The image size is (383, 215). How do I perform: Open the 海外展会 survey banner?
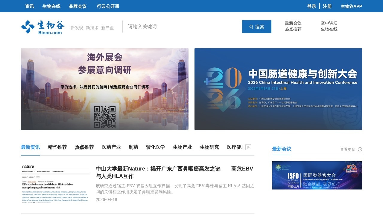(105, 89)
